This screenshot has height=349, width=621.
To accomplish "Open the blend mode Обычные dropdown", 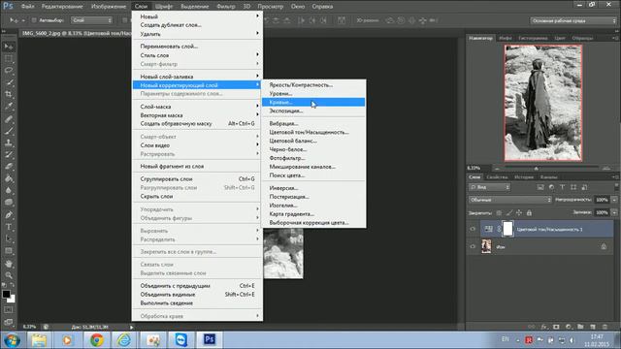I will point(510,200).
